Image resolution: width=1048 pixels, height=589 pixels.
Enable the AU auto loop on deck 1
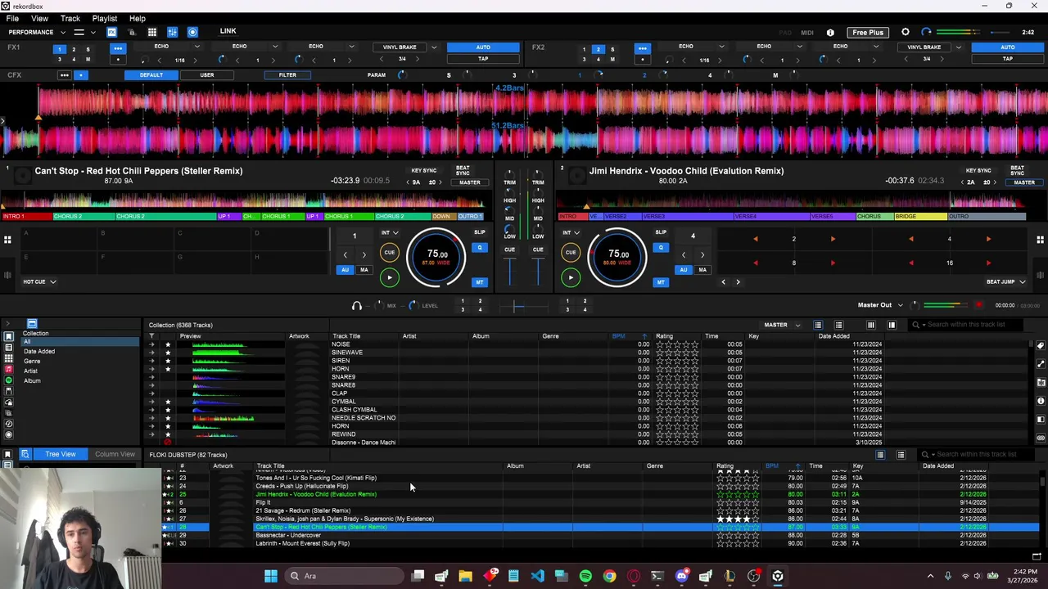pyautogui.click(x=345, y=270)
